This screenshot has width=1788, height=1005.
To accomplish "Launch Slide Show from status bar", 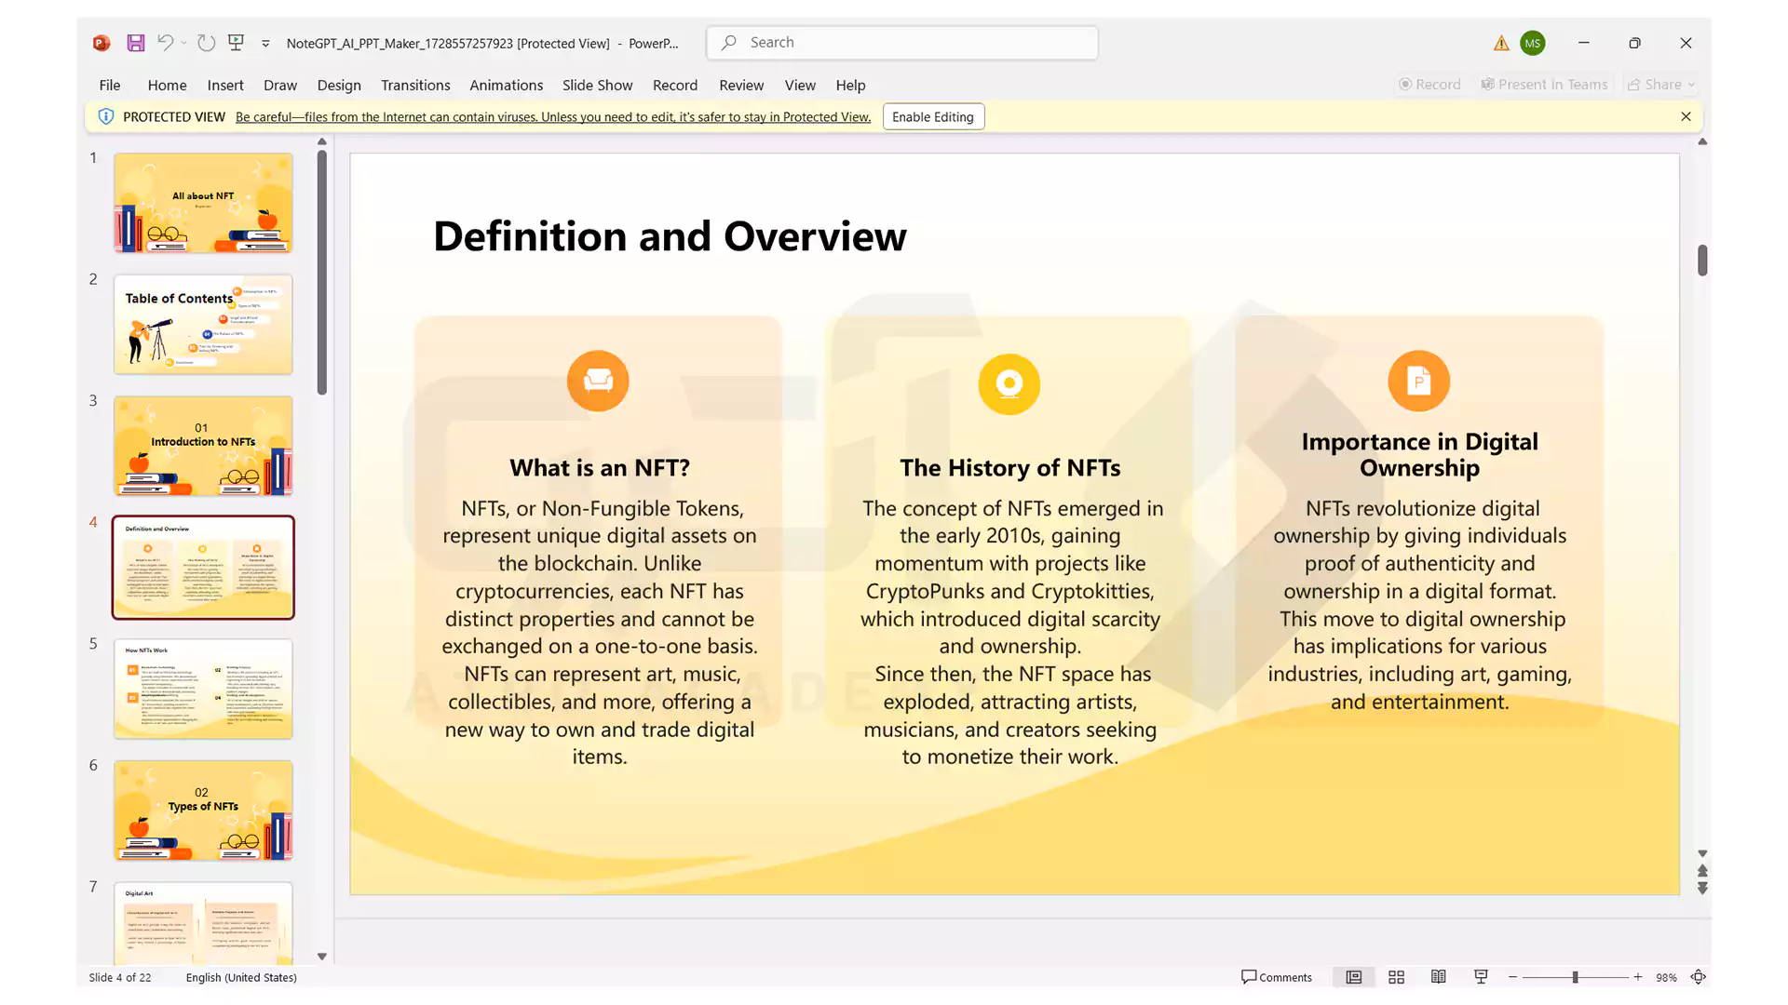I will click(1481, 977).
